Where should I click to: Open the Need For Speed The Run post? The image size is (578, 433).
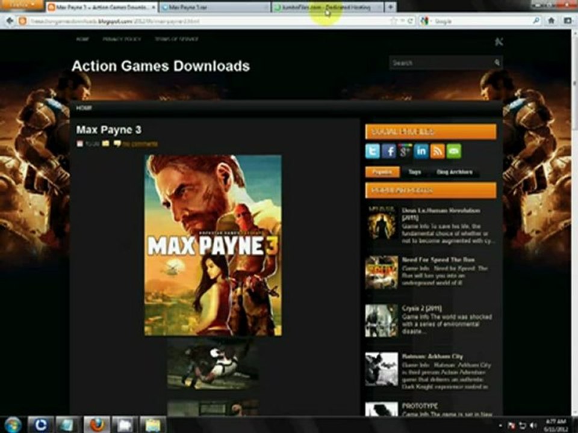click(438, 260)
